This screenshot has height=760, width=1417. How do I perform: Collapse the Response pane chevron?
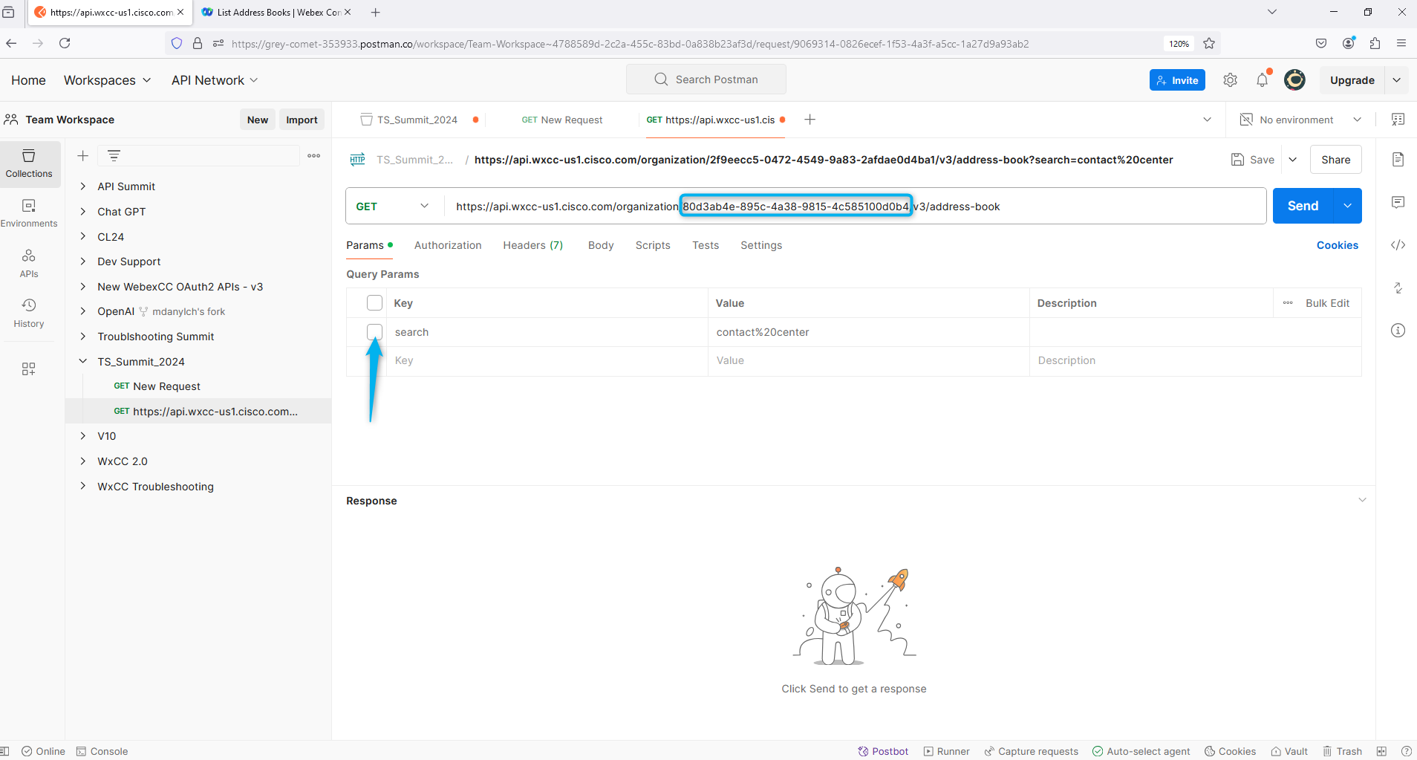1362,500
